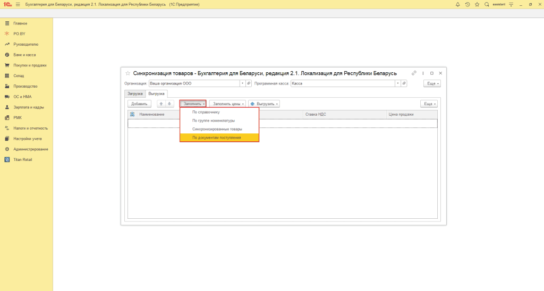Open the 1C main menu hamburger icon
Viewport: 544px width, 291px height.
(x=18, y=4)
